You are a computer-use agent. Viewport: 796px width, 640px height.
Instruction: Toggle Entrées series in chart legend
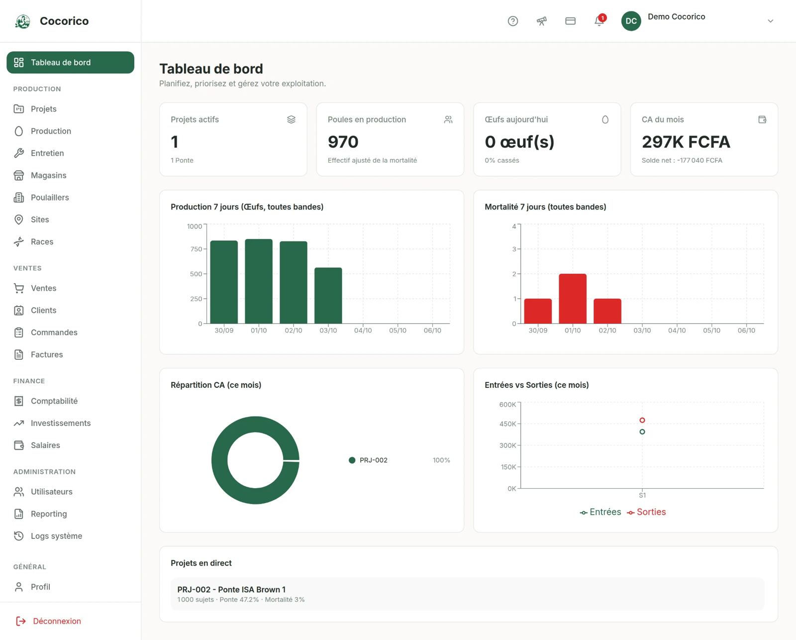600,512
